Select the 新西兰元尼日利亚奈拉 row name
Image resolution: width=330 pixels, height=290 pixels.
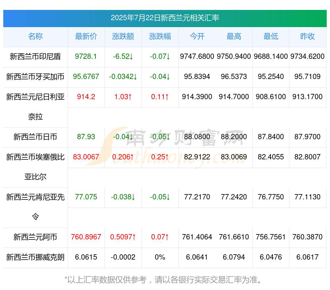pyautogui.click(x=35, y=107)
